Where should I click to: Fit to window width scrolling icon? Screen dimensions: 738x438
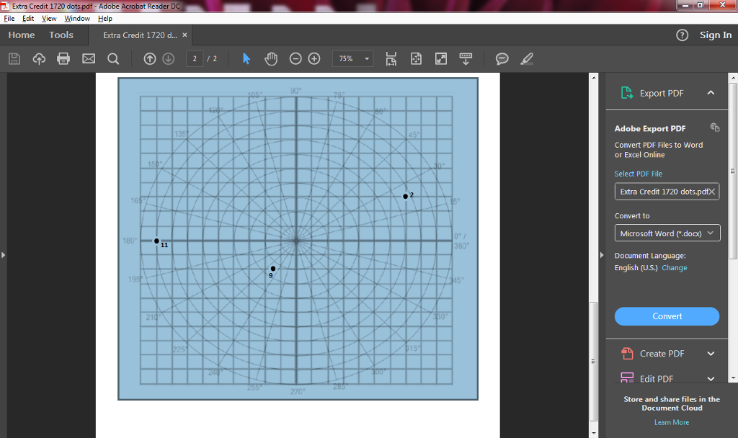coord(391,59)
